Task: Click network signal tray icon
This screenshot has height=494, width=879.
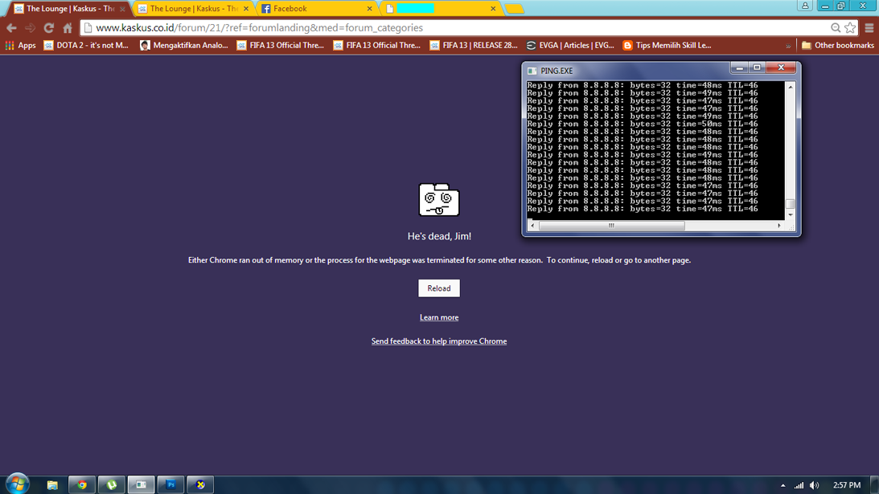Action: point(799,486)
